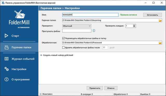This screenshot has height=96, width=166.
Task: Decrease the check interval with down arrow
Action: 134,26
